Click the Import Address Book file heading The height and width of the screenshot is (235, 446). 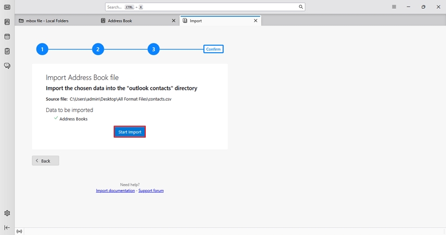click(82, 77)
